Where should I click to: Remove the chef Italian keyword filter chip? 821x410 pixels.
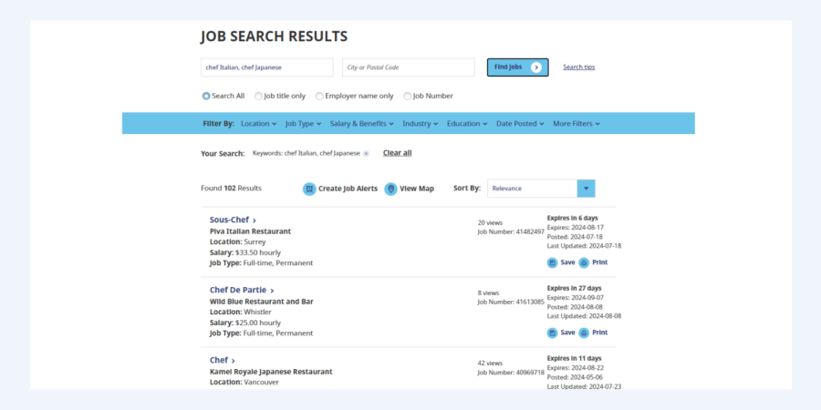pyautogui.click(x=366, y=153)
